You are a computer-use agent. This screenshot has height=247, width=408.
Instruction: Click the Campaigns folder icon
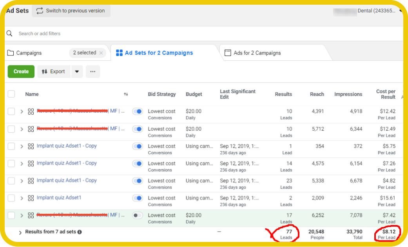pyautogui.click(x=11, y=53)
